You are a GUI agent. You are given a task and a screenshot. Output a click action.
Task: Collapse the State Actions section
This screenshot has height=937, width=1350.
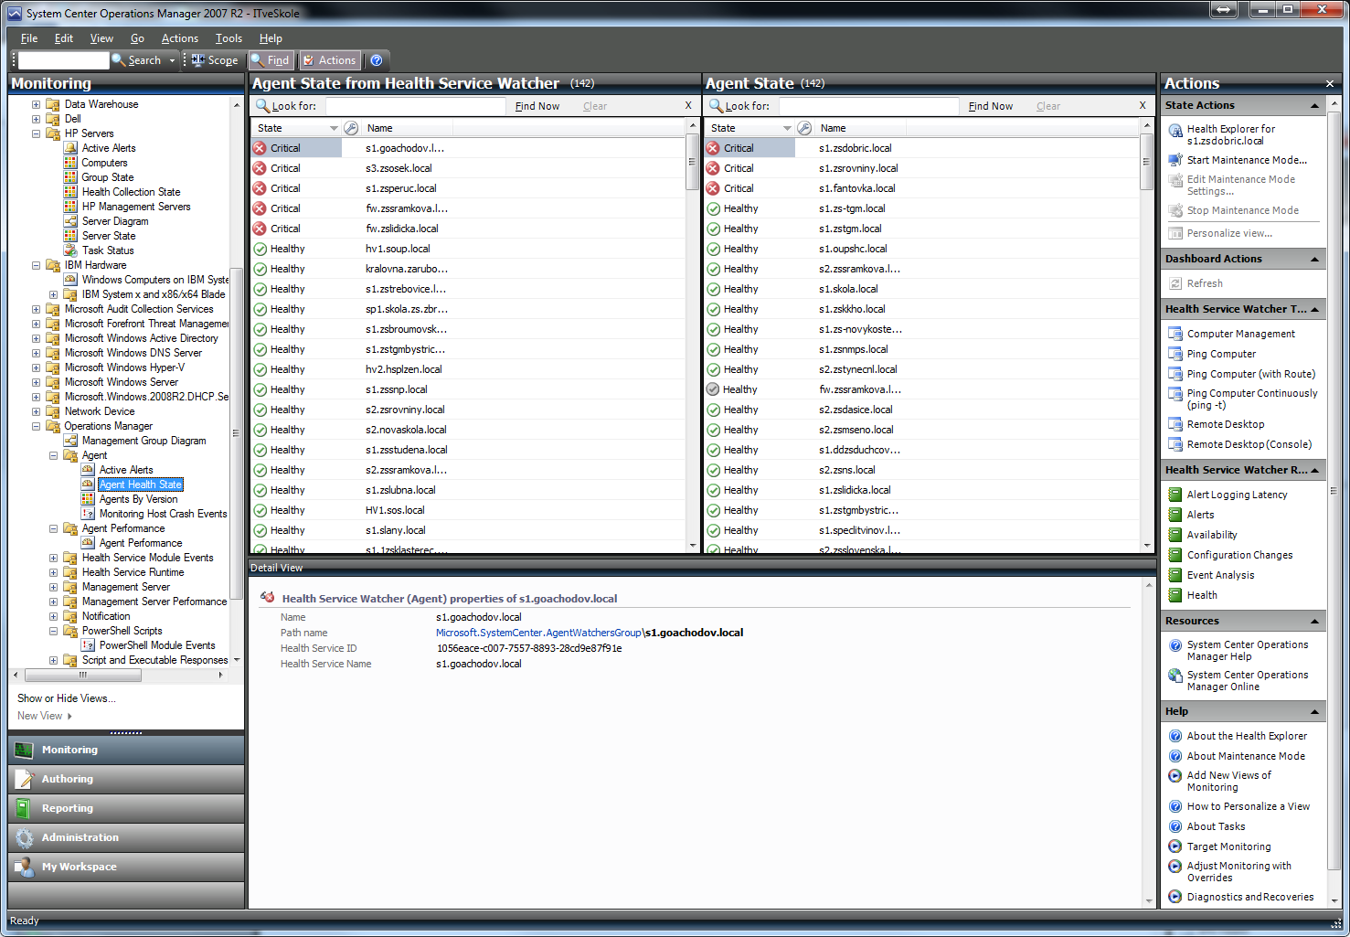tap(1314, 106)
